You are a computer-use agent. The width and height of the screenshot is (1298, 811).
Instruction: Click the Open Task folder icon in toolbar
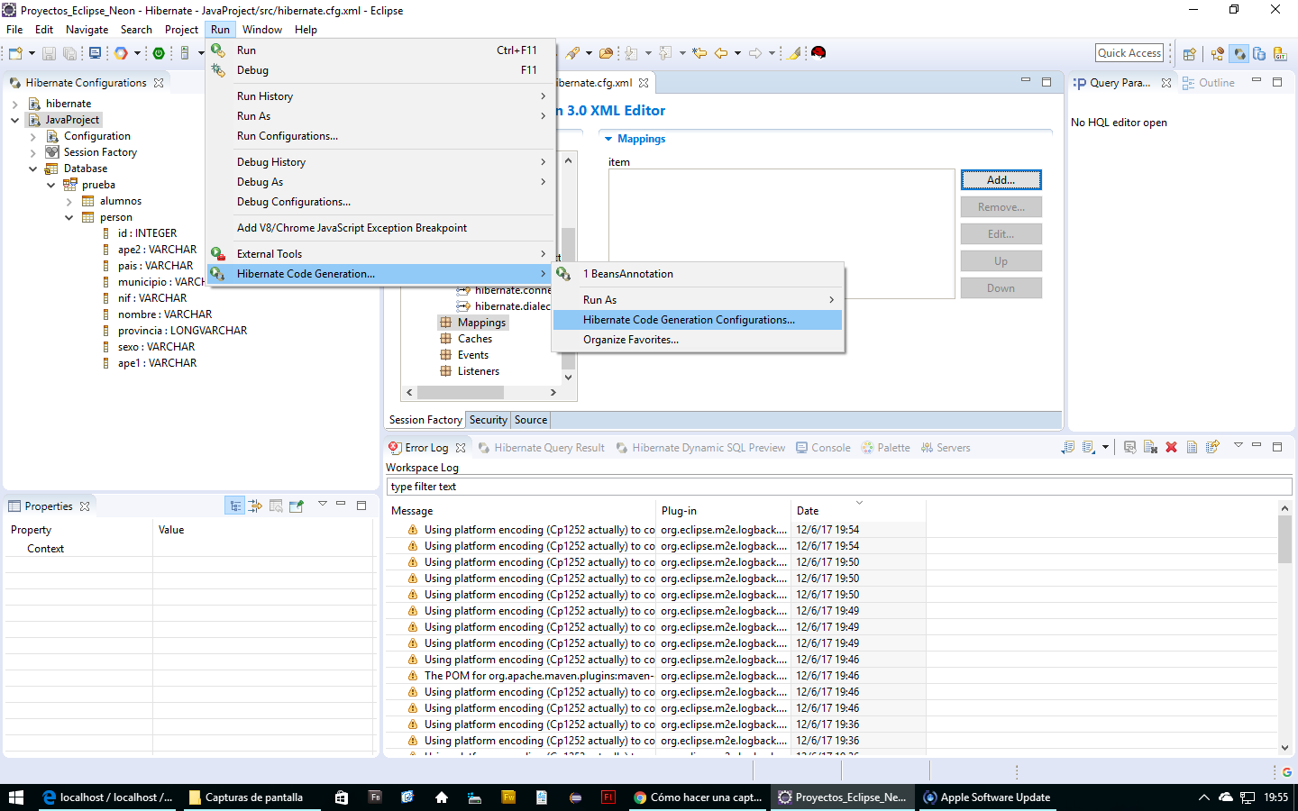[606, 53]
